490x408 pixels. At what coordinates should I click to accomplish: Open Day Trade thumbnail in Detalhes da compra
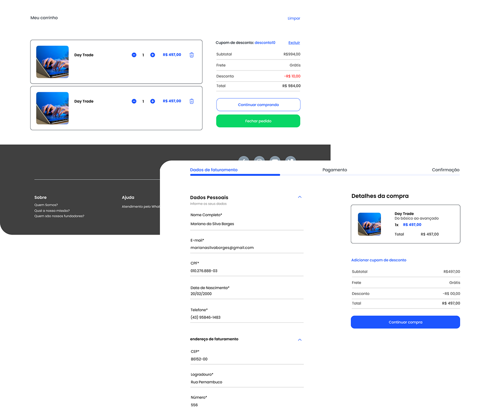pyautogui.click(x=370, y=224)
